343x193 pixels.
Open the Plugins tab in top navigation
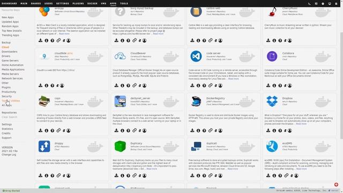(78, 4)
